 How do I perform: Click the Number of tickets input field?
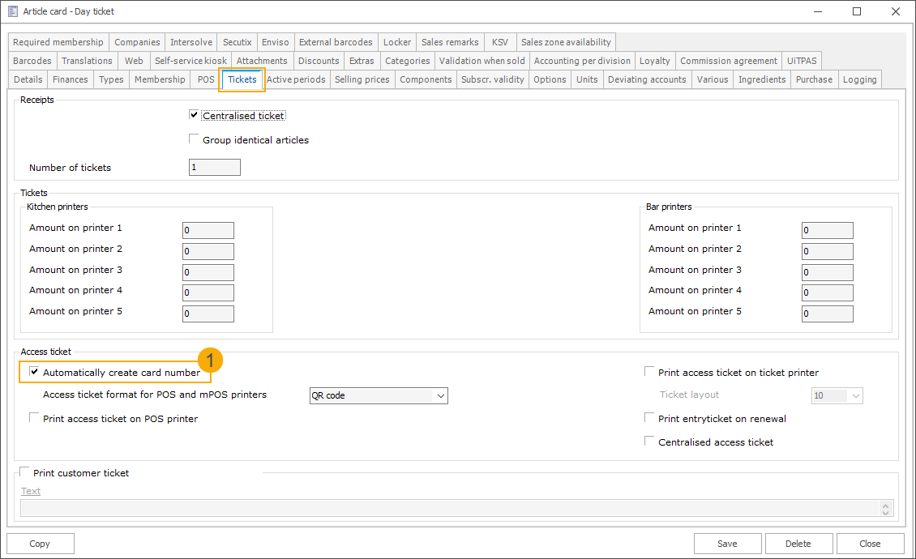click(214, 168)
